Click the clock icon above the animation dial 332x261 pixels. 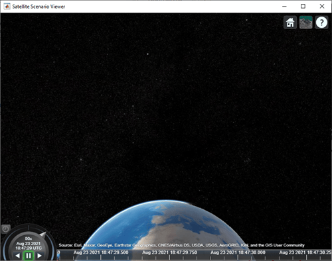[5, 229]
